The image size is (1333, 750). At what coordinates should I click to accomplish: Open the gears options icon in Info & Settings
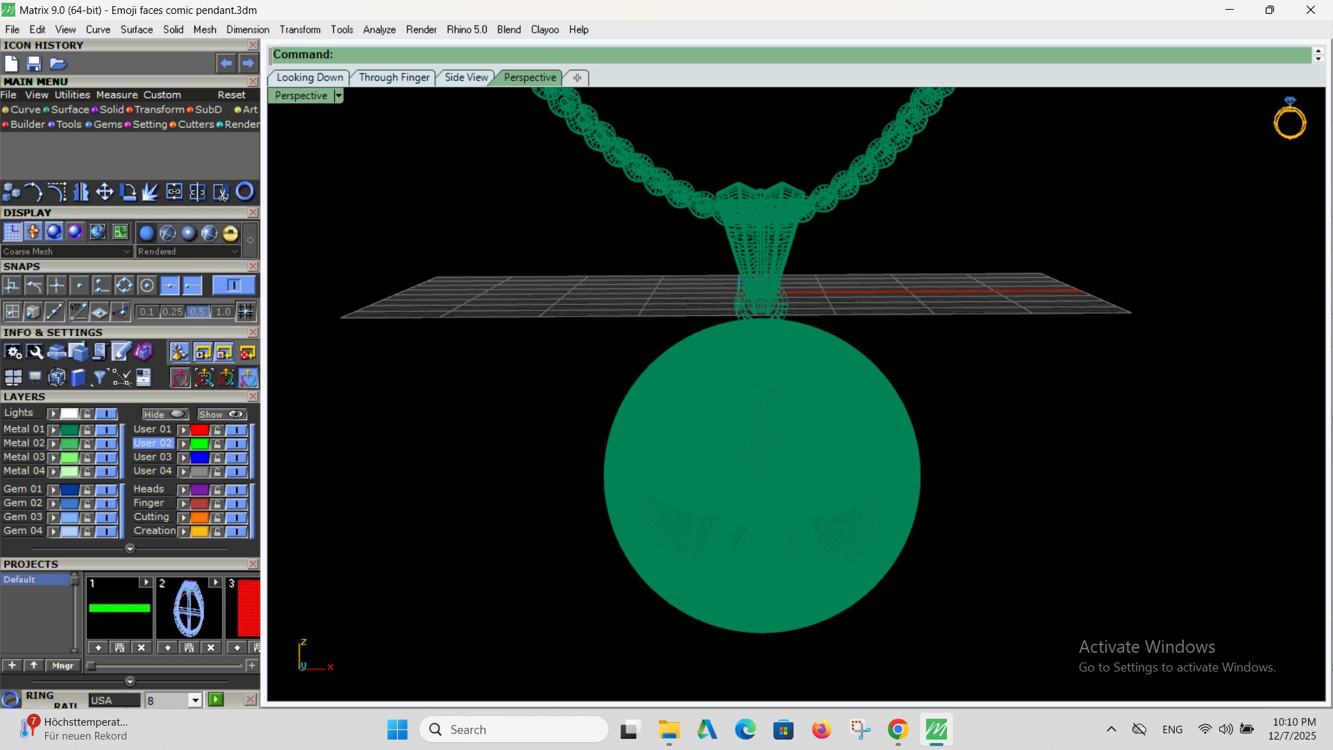click(x=12, y=352)
